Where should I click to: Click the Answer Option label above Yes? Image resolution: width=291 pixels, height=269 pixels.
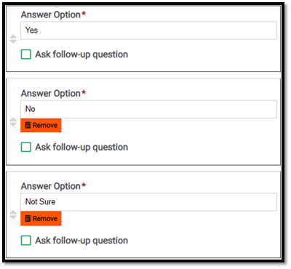tap(51, 15)
